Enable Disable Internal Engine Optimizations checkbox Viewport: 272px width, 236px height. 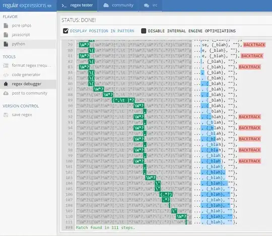pos(144,31)
